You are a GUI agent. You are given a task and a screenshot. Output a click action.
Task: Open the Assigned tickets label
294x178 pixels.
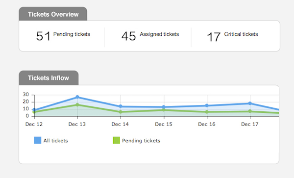pyautogui.click(x=159, y=34)
